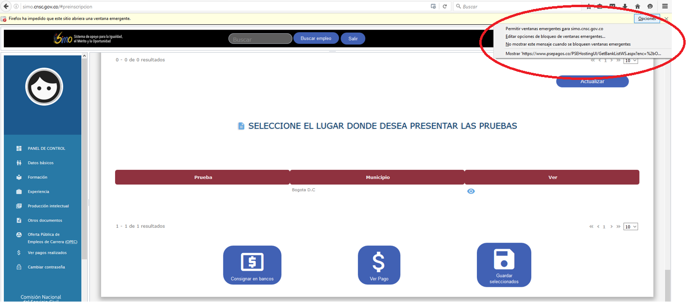The width and height of the screenshot is (689, 302).
Task: Open the Firefox hamburger menu
Action: pyautogui.click(x=665, y=7)
